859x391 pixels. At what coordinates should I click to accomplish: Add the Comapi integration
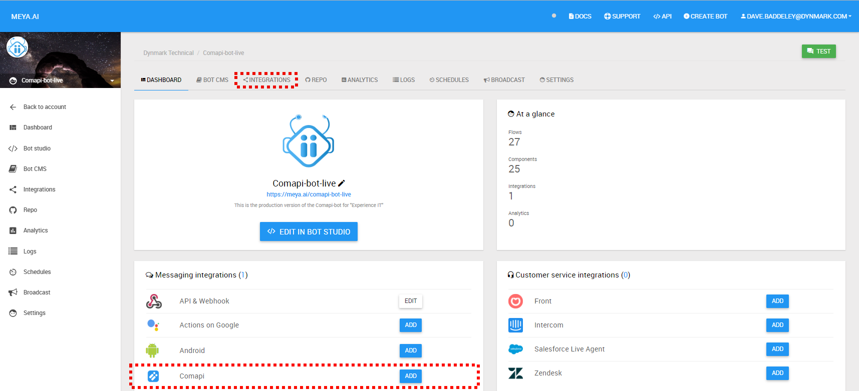click(411, 376)
